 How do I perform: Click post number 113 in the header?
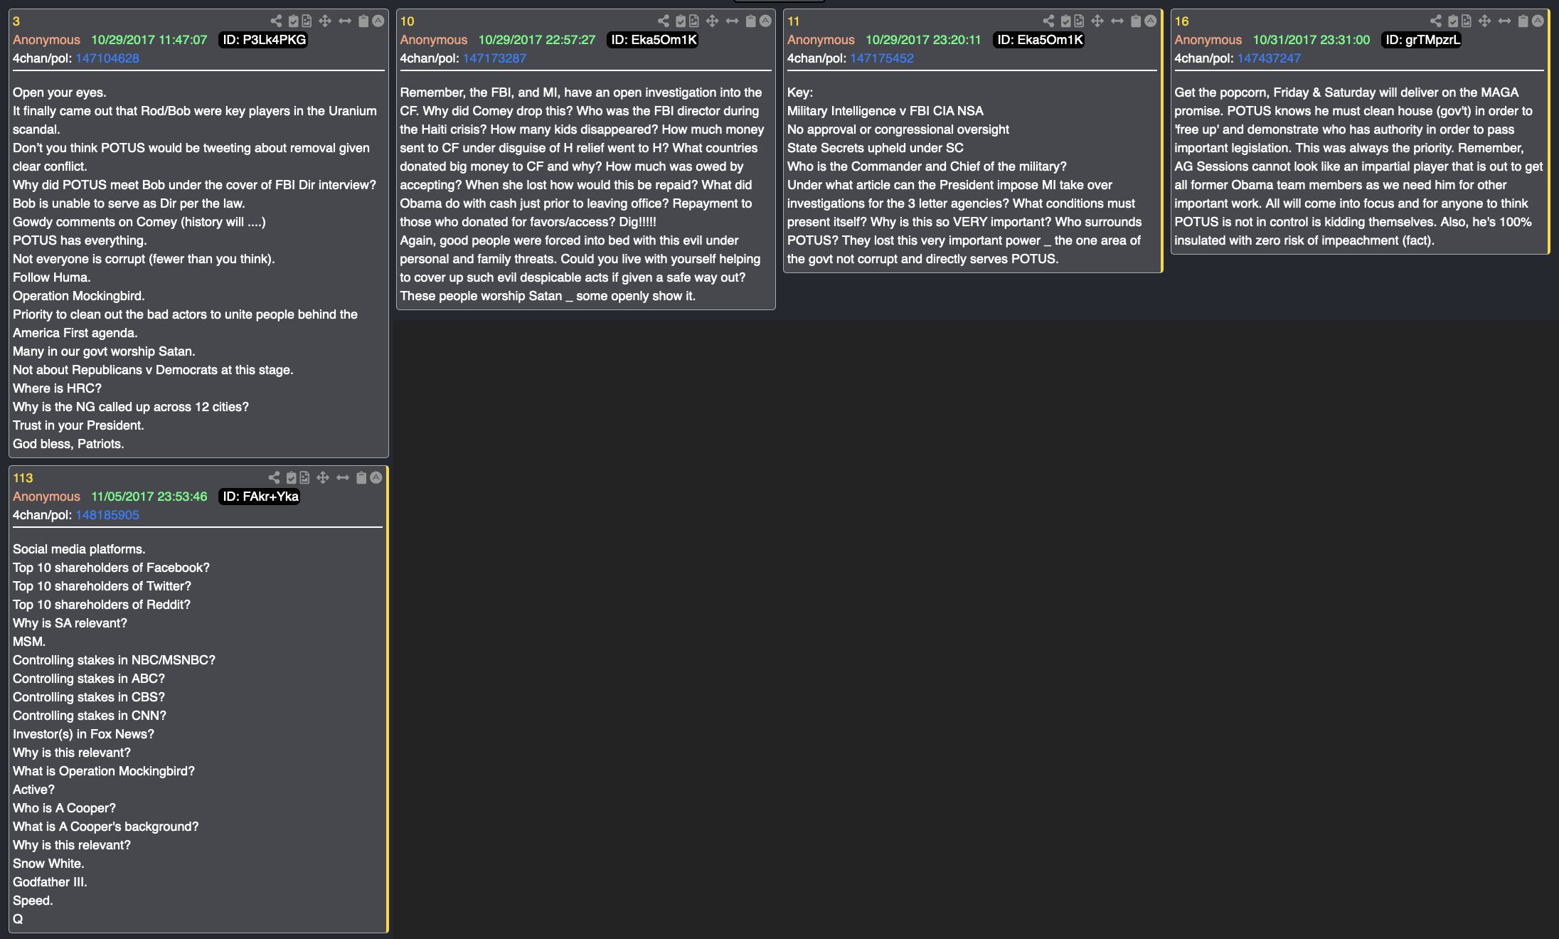[23, 478]
